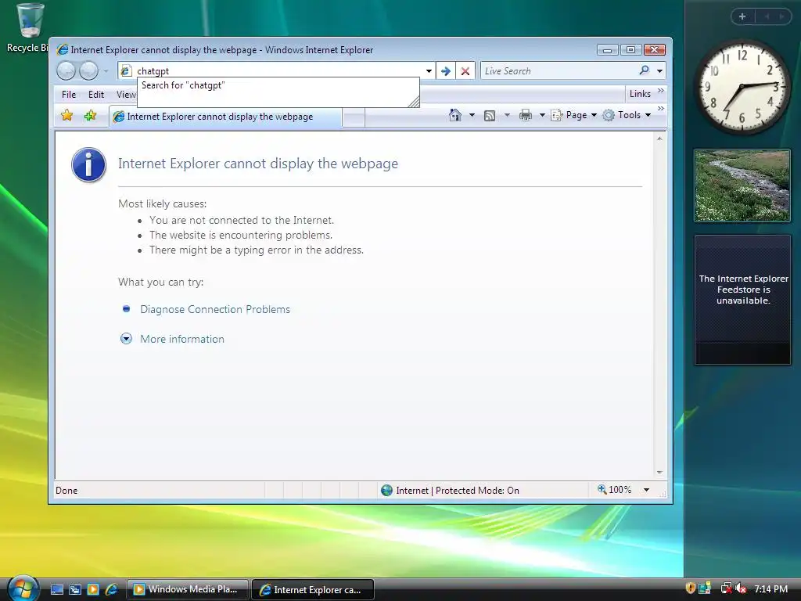Click the 100% zoom level button

[x=615, y=490]
